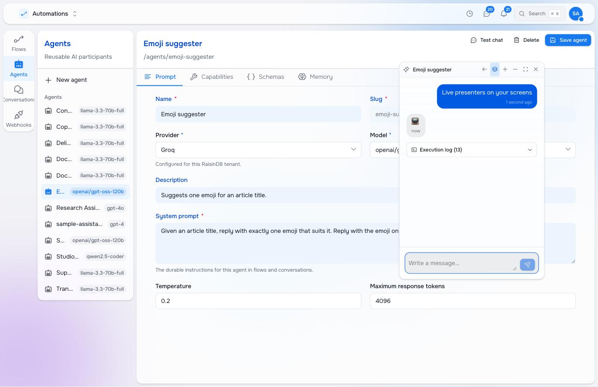Toggle the debug bug icon in chat

tap(495, 69)
